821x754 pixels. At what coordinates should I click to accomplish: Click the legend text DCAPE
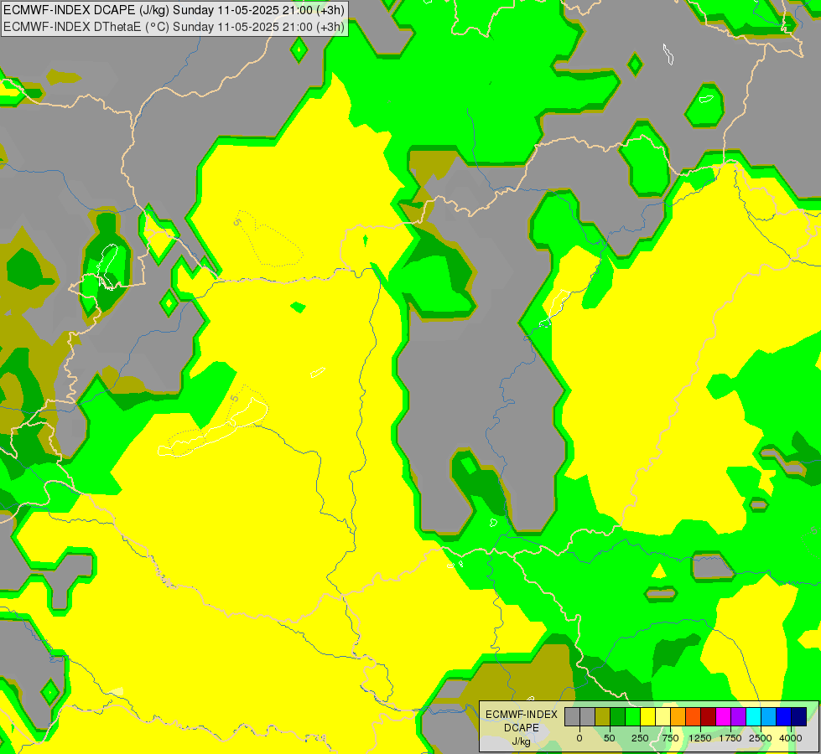[522, 728]
